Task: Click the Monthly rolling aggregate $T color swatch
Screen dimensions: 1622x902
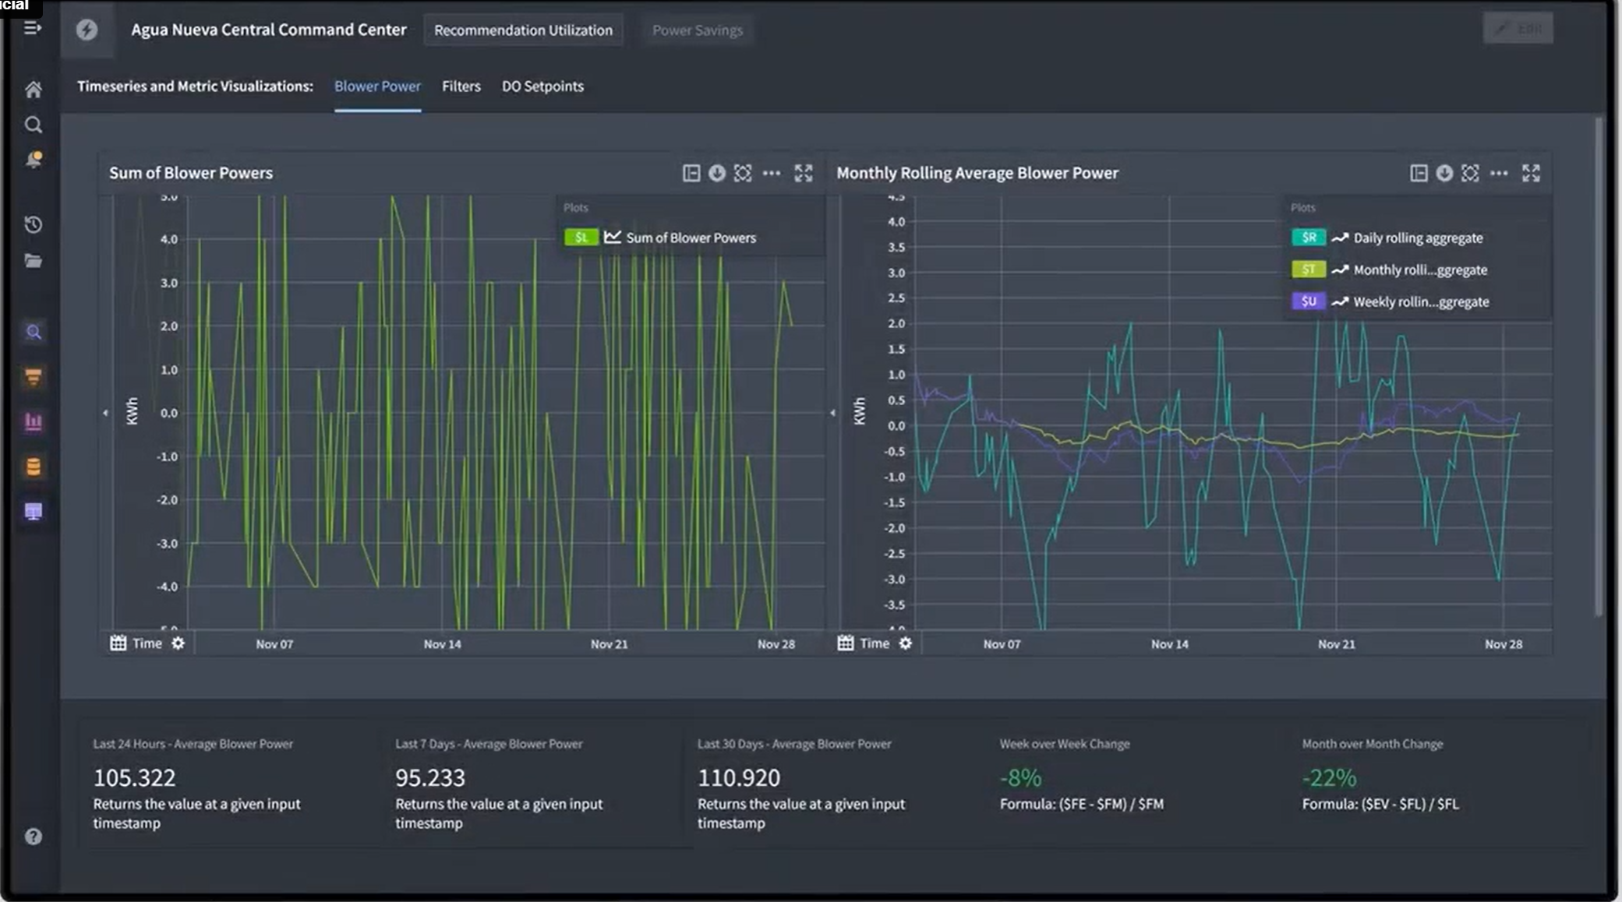Action: pyautogui.click(x=1309, y=270)
